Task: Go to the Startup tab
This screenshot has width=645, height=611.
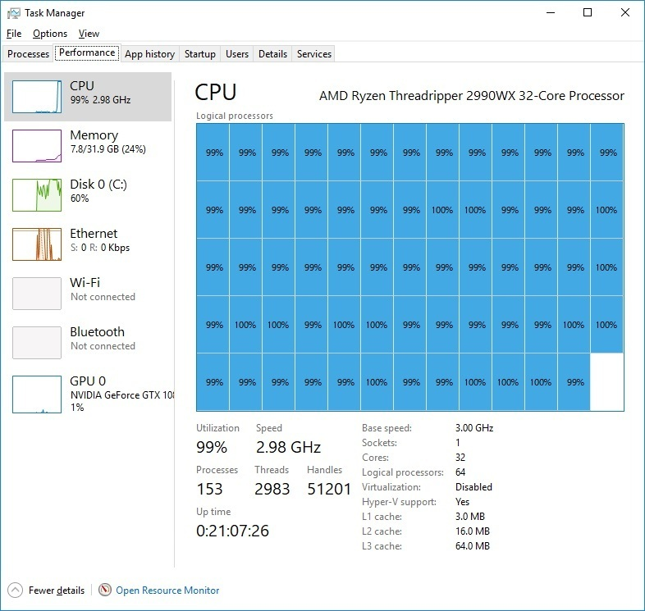Action: click(200, 54)
